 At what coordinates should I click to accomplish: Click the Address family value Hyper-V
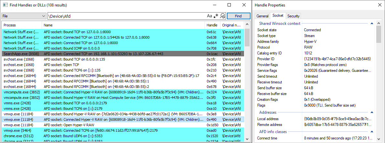[x=310, y=42]
